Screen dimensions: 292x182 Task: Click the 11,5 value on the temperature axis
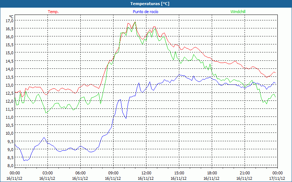[9, 109]
